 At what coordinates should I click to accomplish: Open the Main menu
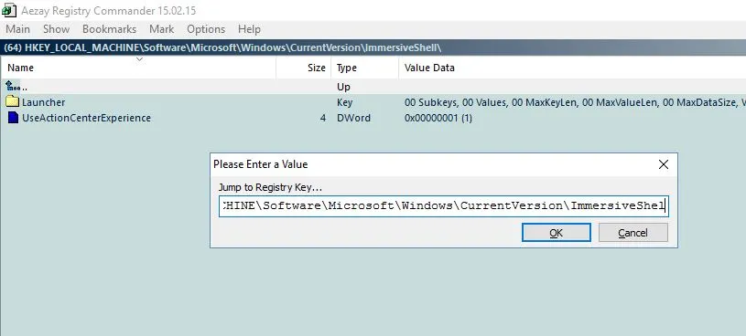pyautogui.click(x=17, y=29)
